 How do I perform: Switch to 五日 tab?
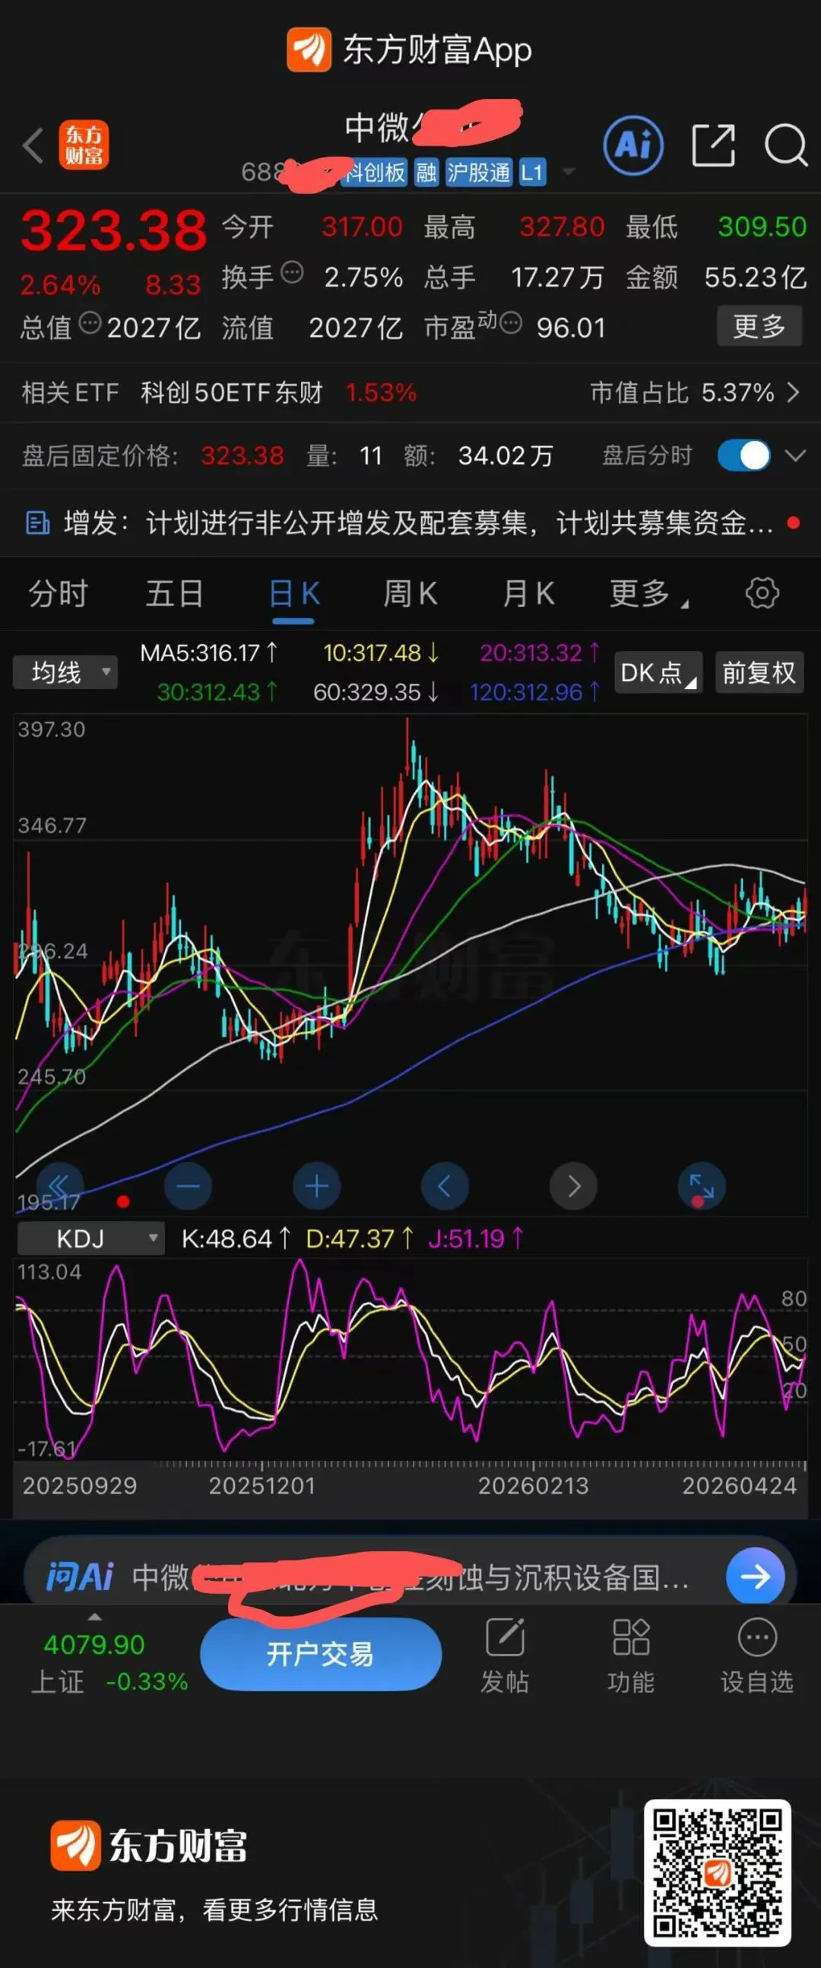click(x=174, y=593)
